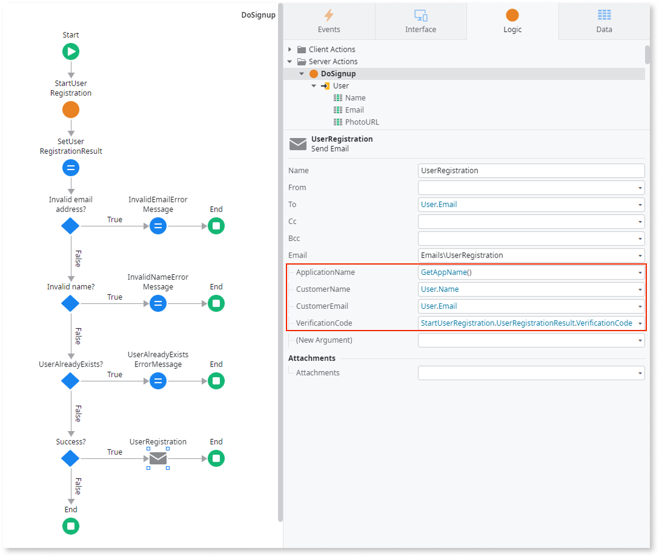Open the Attachments dropdown

point(640,373)
